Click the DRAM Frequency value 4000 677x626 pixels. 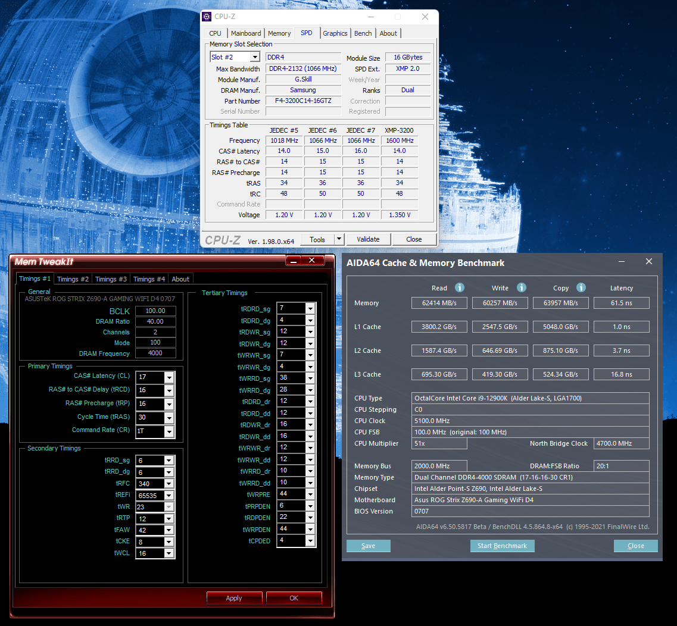click(155, 353)
